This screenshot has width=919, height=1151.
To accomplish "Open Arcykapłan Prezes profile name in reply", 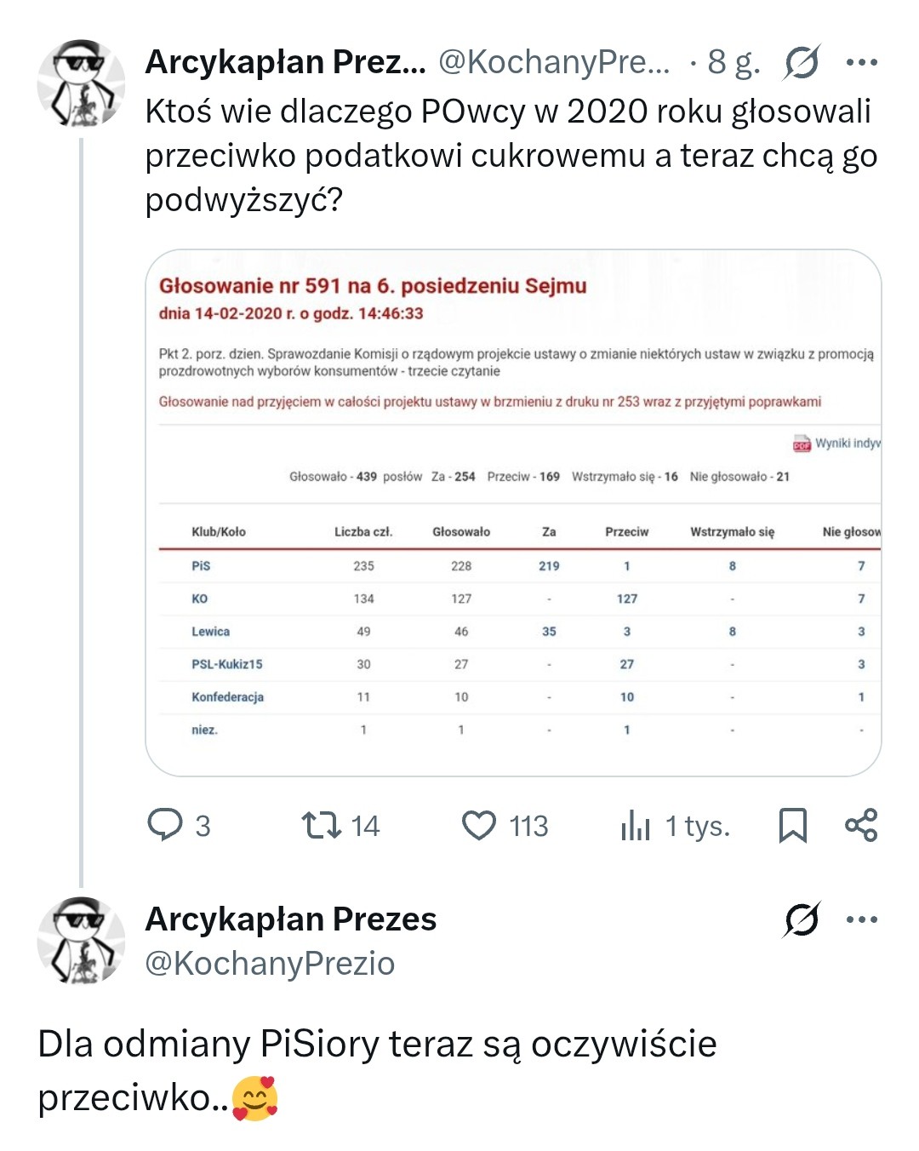I will coord(290,919).
